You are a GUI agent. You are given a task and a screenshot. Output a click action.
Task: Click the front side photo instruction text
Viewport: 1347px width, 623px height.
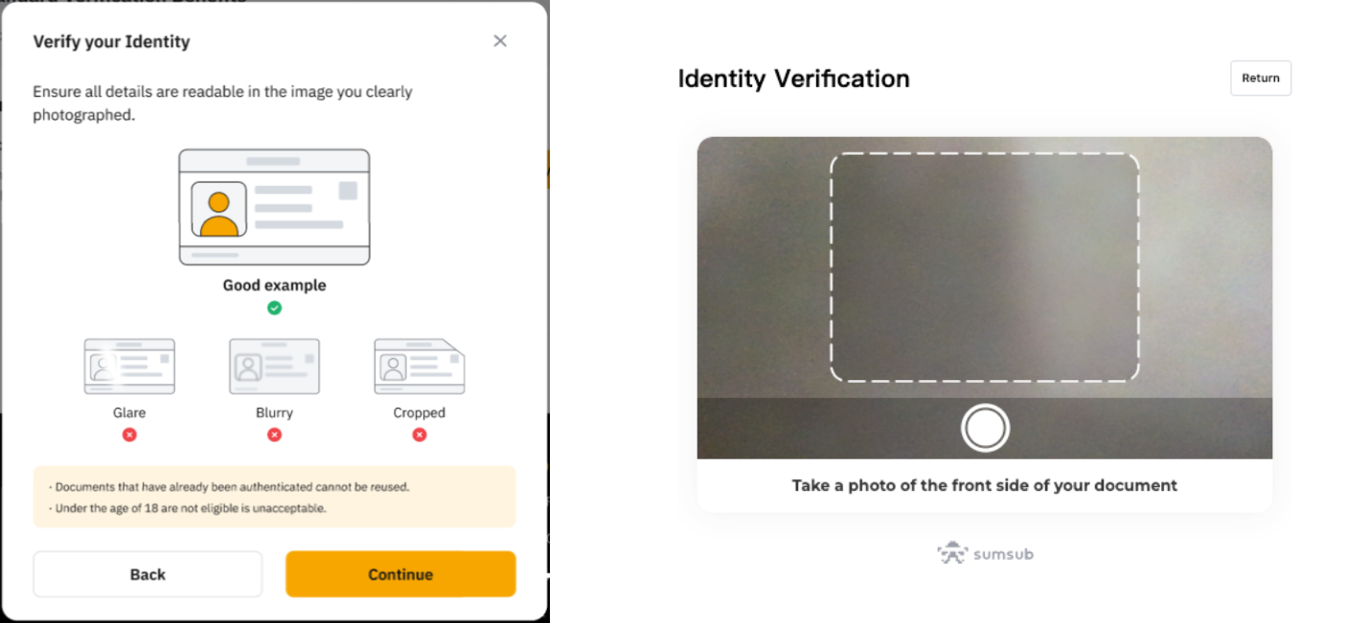984,485
